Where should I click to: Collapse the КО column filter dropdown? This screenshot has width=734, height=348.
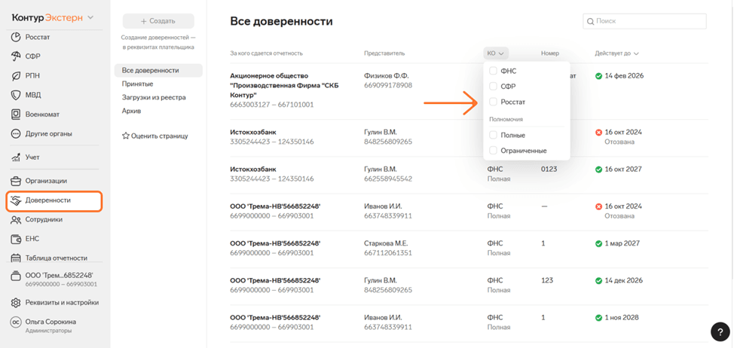tap(496, 53)
